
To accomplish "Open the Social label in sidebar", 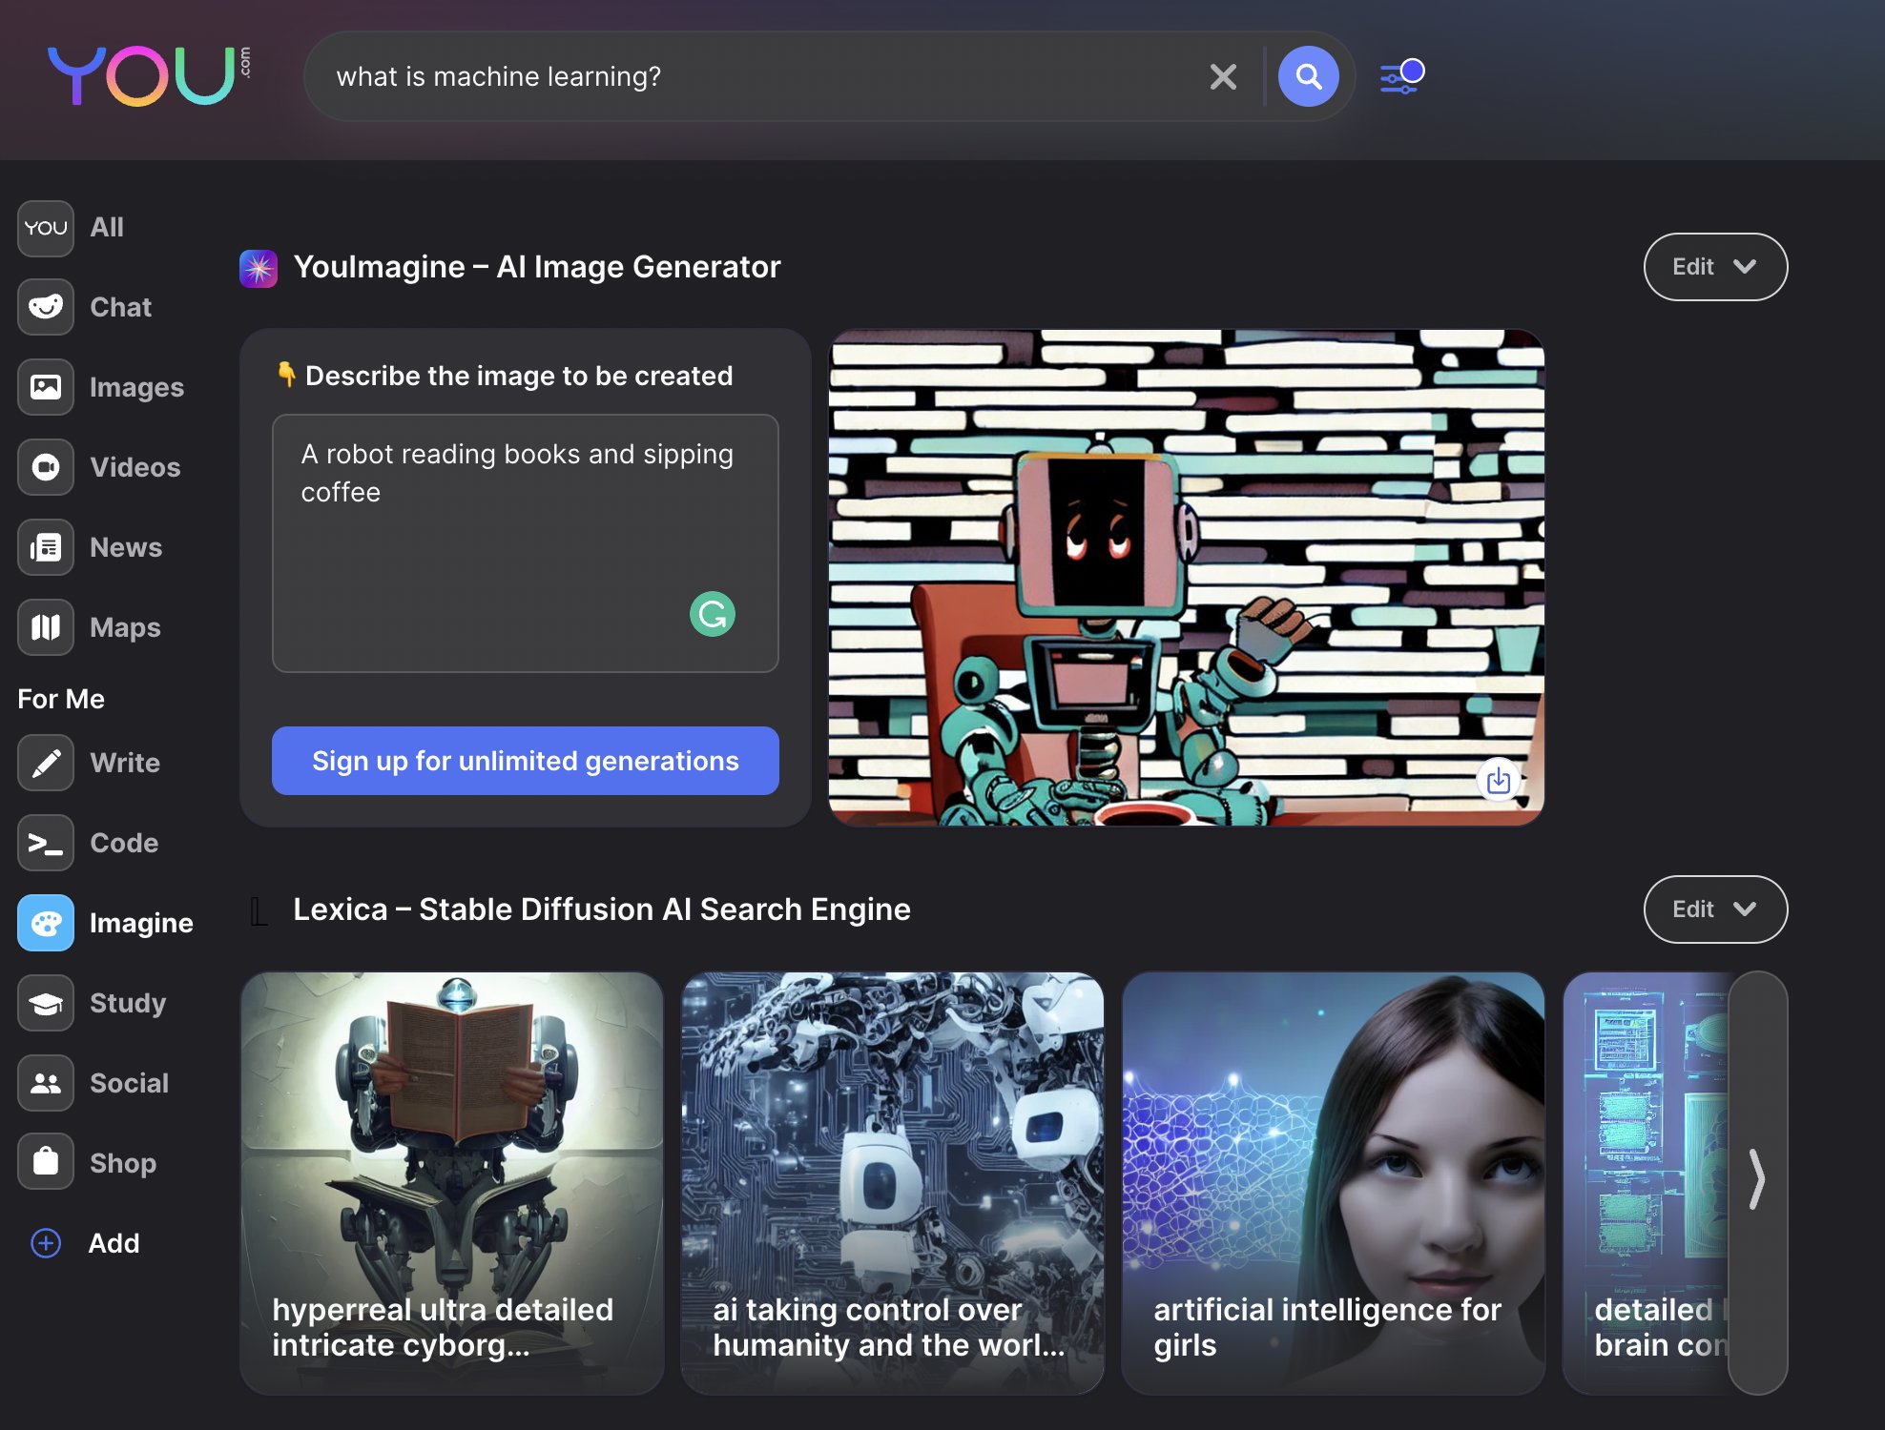I will (130, 1083).
